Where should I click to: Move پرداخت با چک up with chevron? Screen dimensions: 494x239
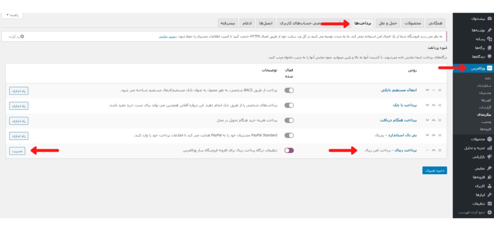tap(434, 105)
